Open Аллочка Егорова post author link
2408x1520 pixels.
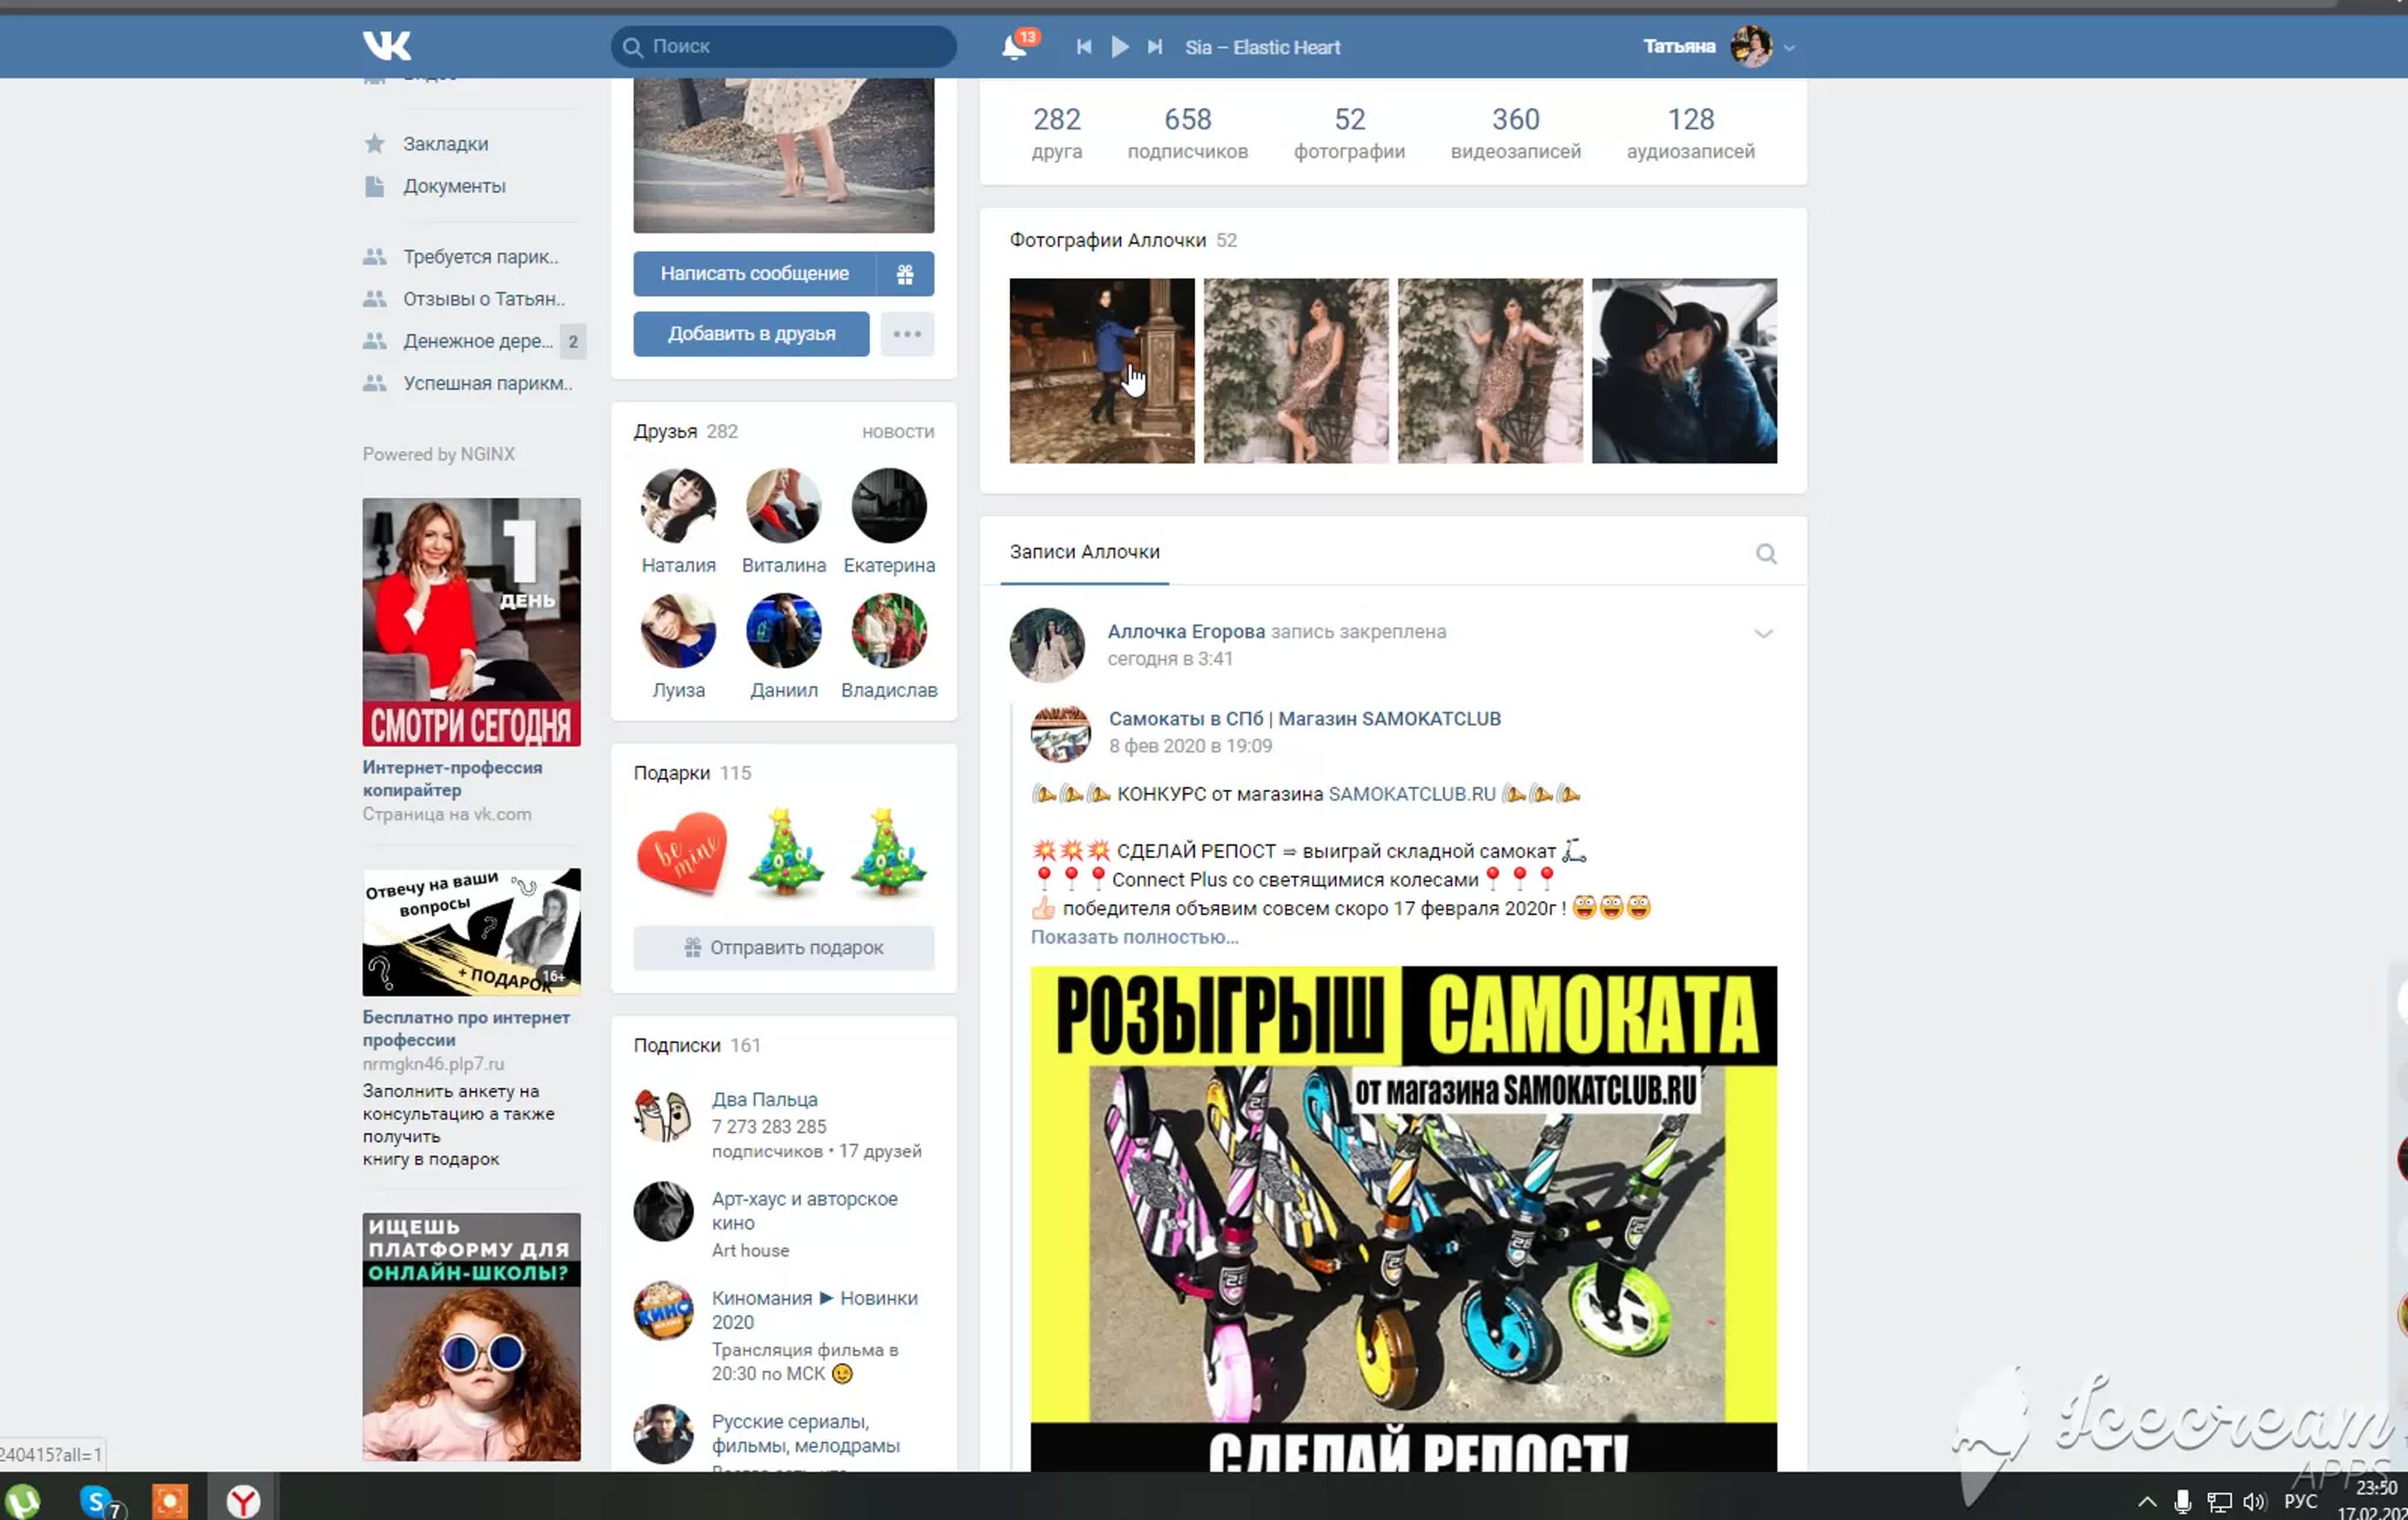[1185, 631]
